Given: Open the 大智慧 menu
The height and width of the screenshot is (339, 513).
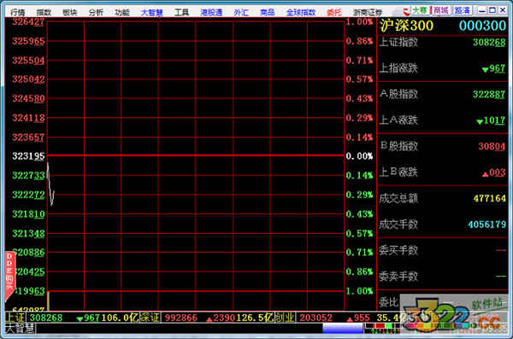Looking at the screenshot, I should point(151,13).
